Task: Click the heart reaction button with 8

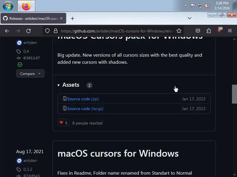Action: [63, 123]
